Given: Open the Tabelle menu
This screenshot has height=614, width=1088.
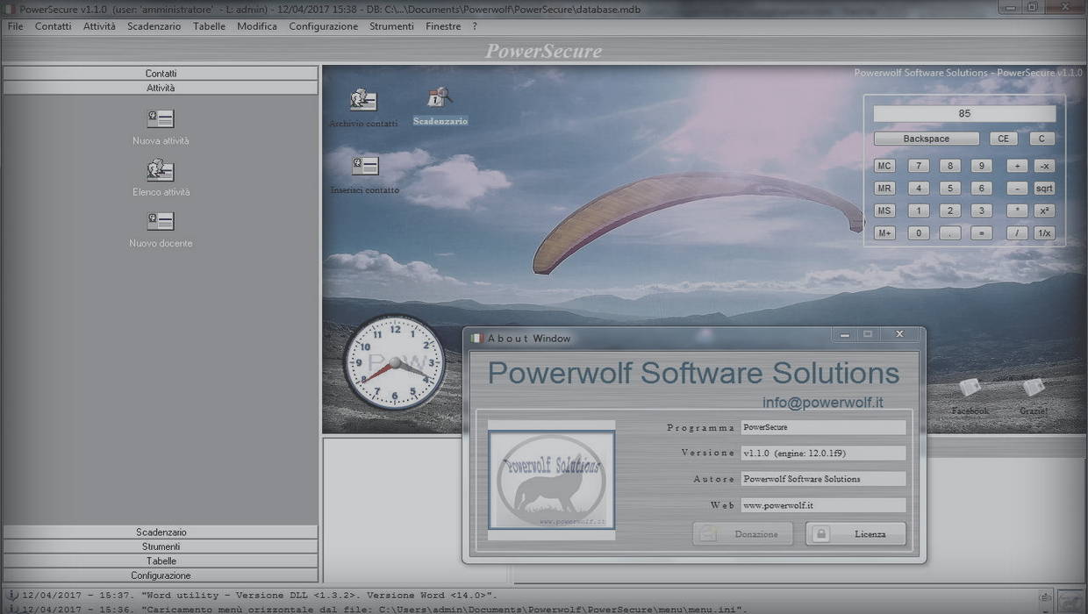Looking at the screenshot, I should point(209,26).
